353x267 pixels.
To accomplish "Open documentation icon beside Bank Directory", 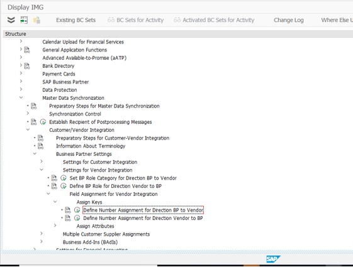I will pos(27,66).
